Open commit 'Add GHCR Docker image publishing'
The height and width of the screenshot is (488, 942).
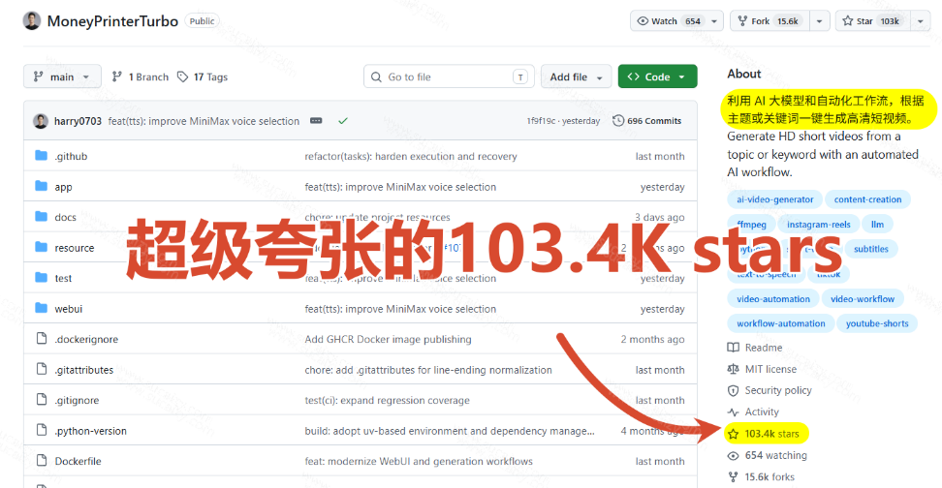point(388,339)
